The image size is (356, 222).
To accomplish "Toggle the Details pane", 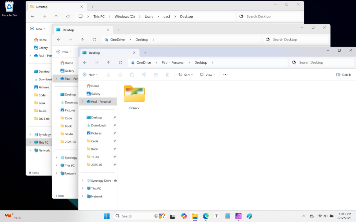I will pyautogui.click(x=344, y=75).
